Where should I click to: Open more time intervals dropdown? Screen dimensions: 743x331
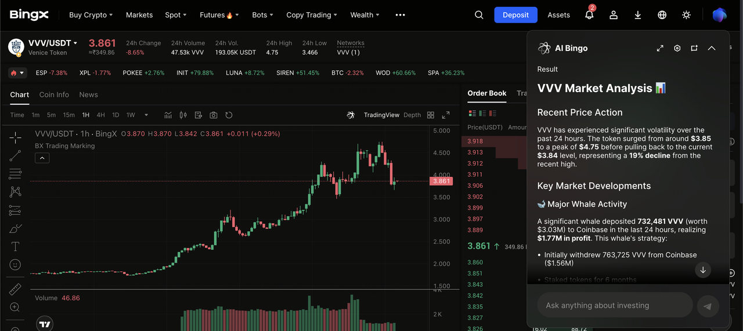(146, 115)
